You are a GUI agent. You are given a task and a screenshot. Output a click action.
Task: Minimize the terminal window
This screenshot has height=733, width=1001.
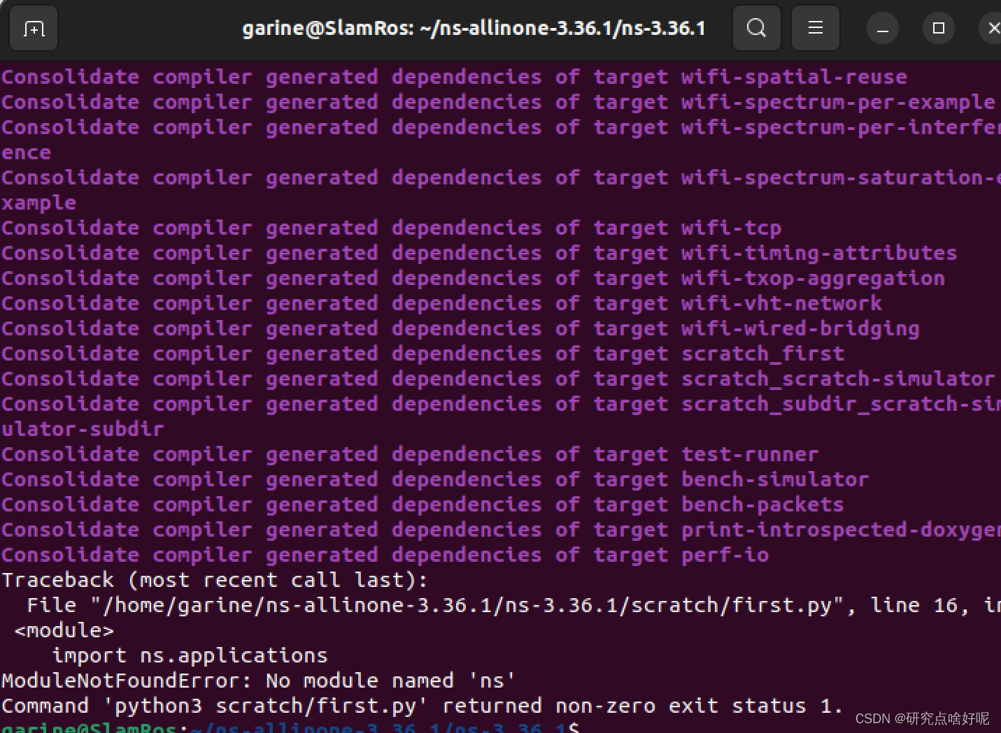883,28
